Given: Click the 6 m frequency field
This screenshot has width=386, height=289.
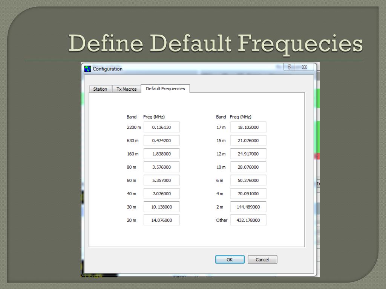Looking at the screenshot, I should [248, 180].
